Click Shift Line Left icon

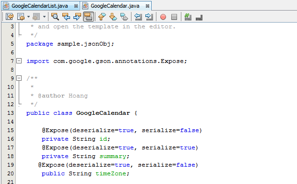(x=138, y=17)
